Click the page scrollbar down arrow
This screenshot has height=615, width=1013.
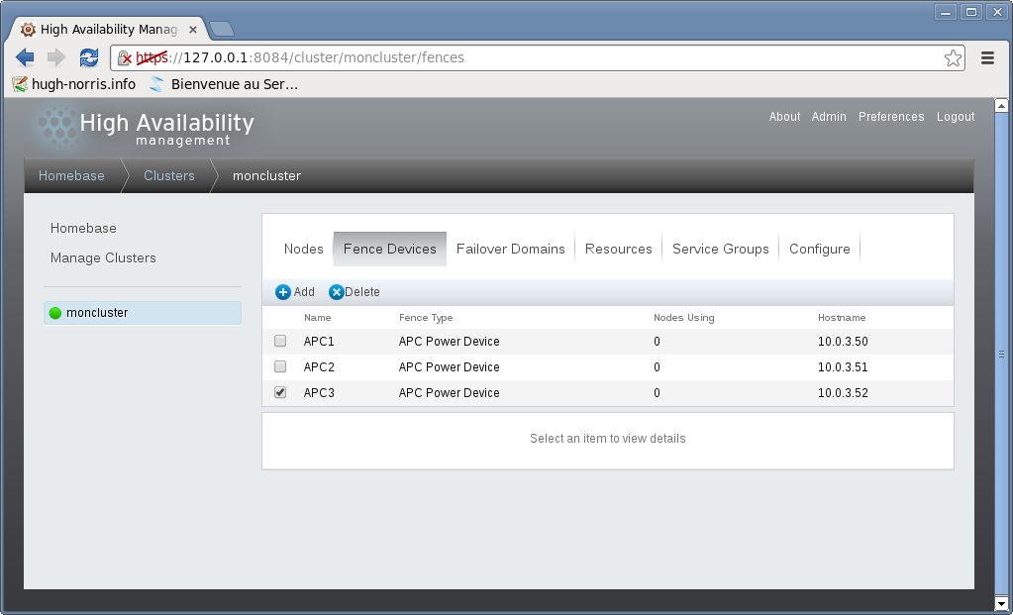click(1001, 602)
